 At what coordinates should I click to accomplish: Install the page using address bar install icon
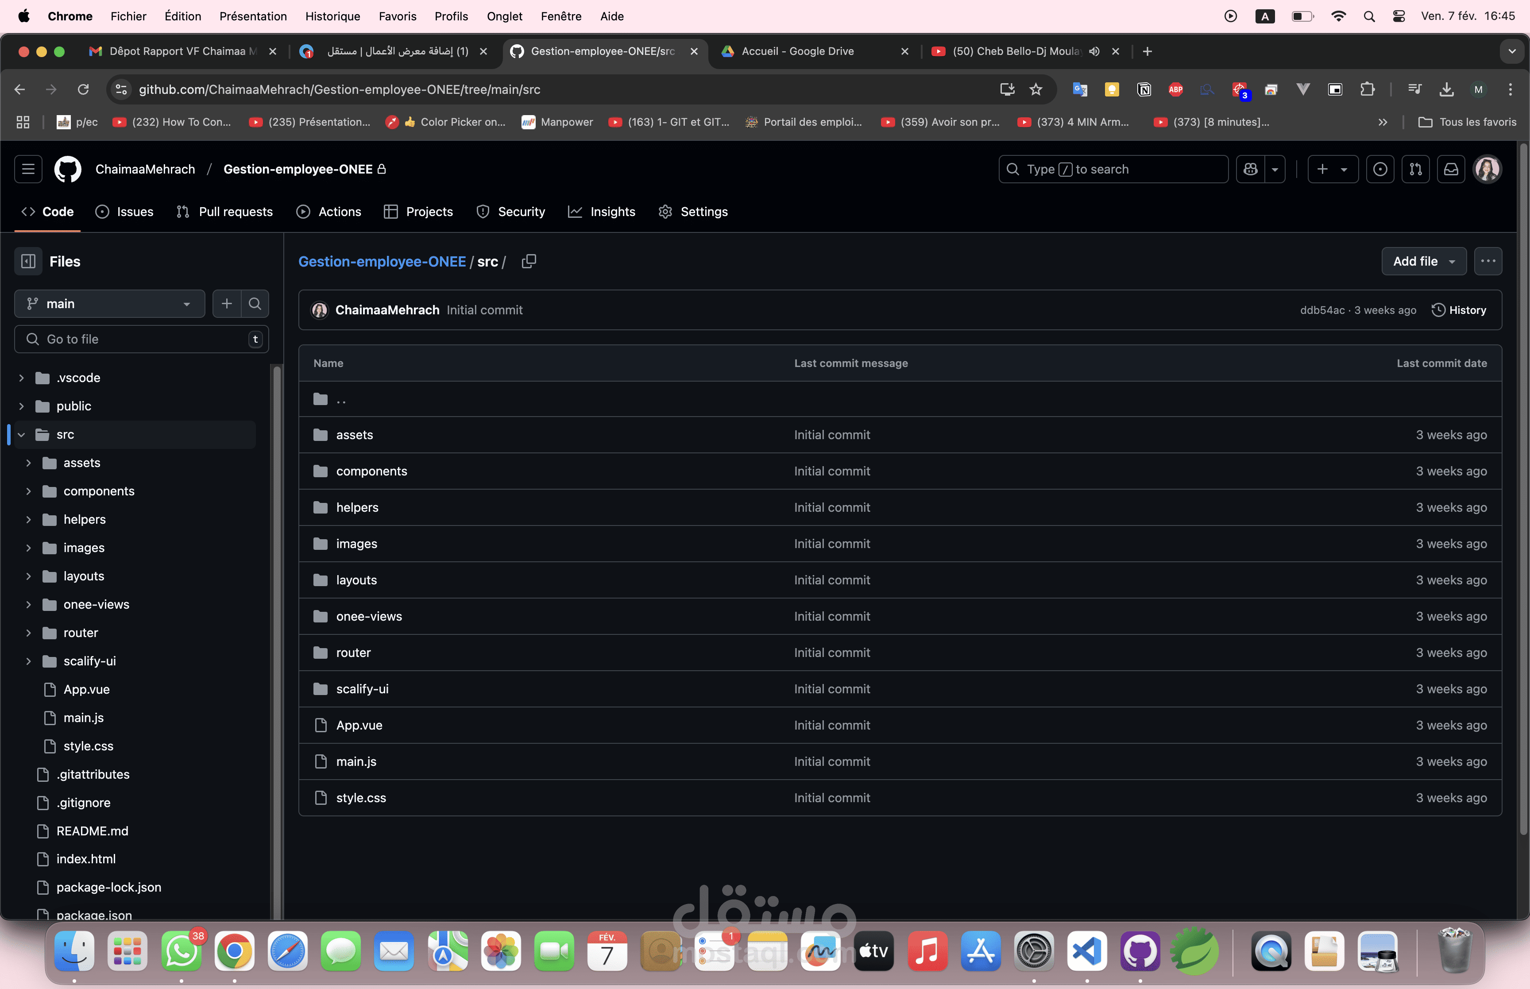point(1007,89)
